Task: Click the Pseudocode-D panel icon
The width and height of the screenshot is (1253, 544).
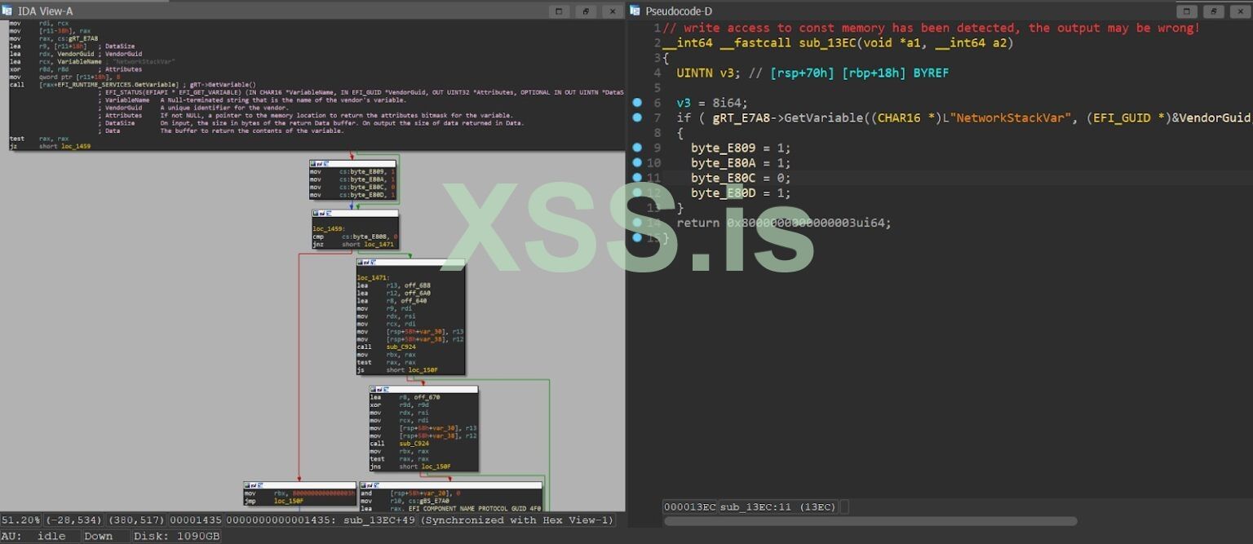Action: click(634, 11)
